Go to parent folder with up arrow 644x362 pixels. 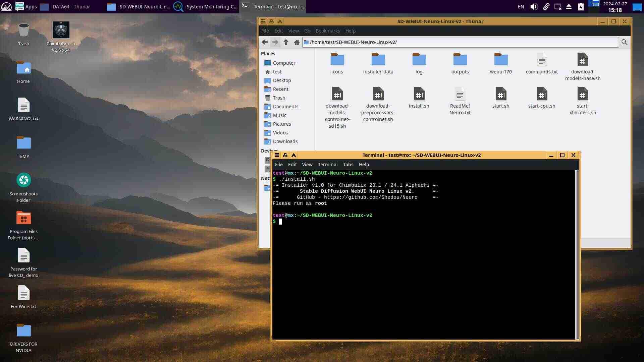click(x=286, y=42)
